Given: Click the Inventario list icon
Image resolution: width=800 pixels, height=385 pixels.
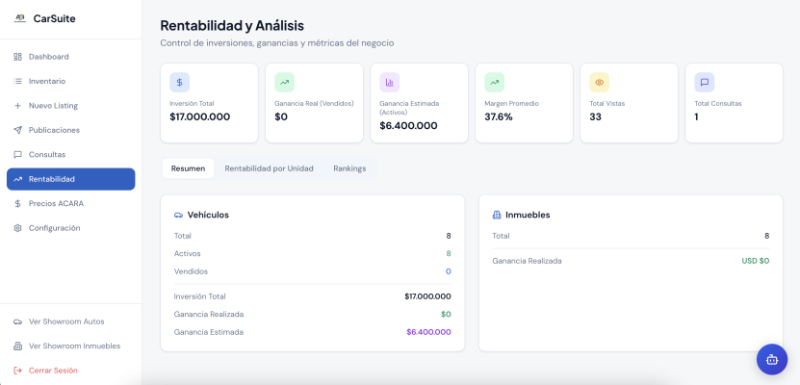Looking at the screenshot, I should (17, 81).
